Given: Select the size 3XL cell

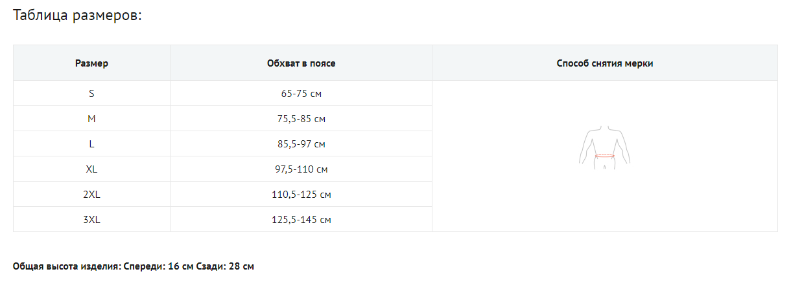Looking at the screenshot, I should [91, 220].
